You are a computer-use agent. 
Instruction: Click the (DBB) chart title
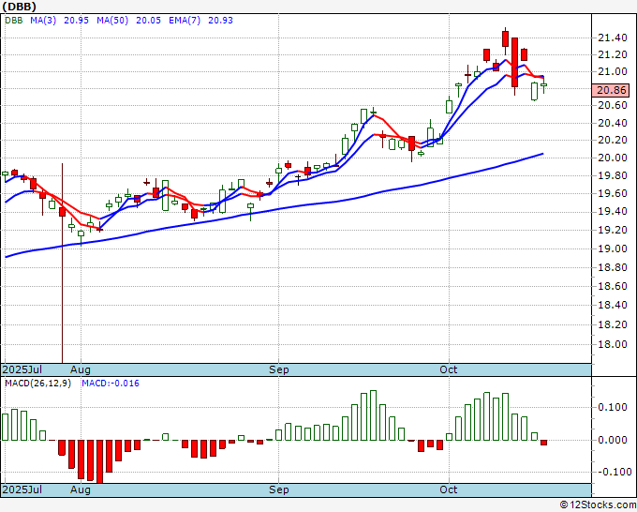[x=19, y=7]
